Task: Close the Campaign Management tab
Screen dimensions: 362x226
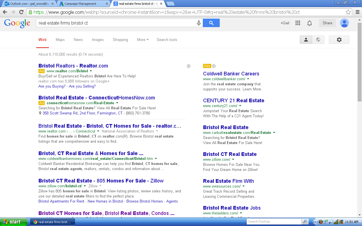Action: point(107,4)
